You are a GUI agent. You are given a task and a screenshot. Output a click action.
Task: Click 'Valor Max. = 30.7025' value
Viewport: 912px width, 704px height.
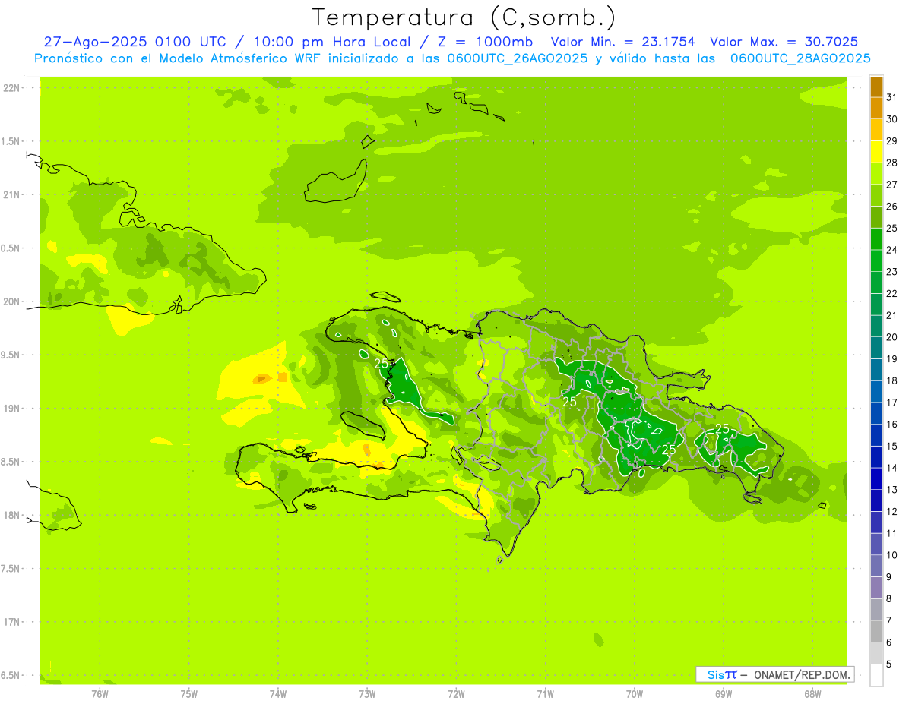click(784, 42)
